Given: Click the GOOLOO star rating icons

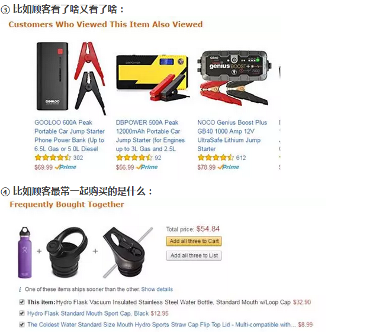Looking at the screenshot, I should (53, 158).
